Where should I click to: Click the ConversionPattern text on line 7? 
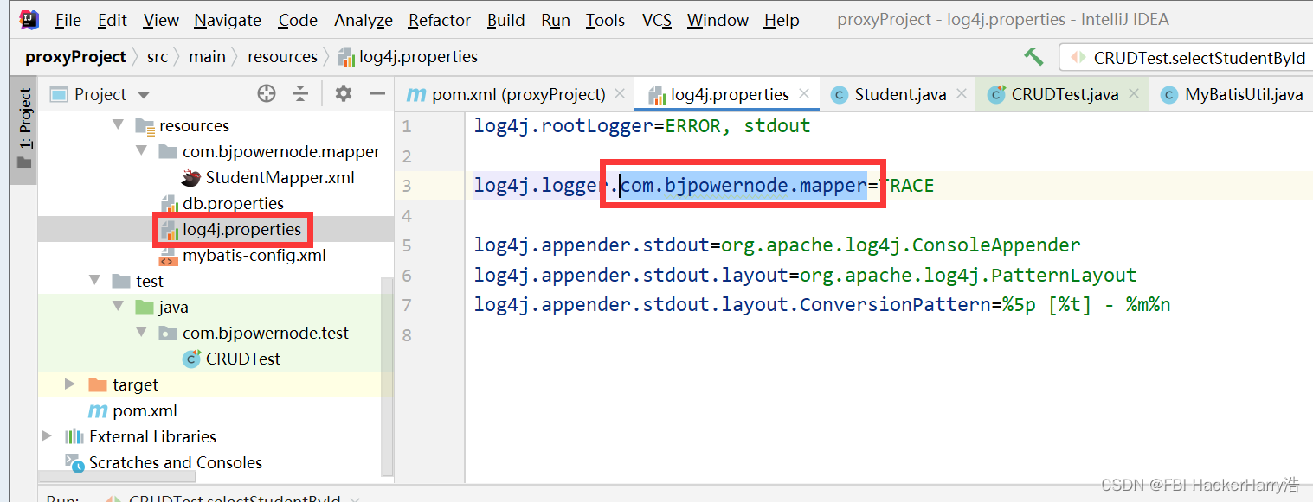pyautogui.click(x=896, y=304)
